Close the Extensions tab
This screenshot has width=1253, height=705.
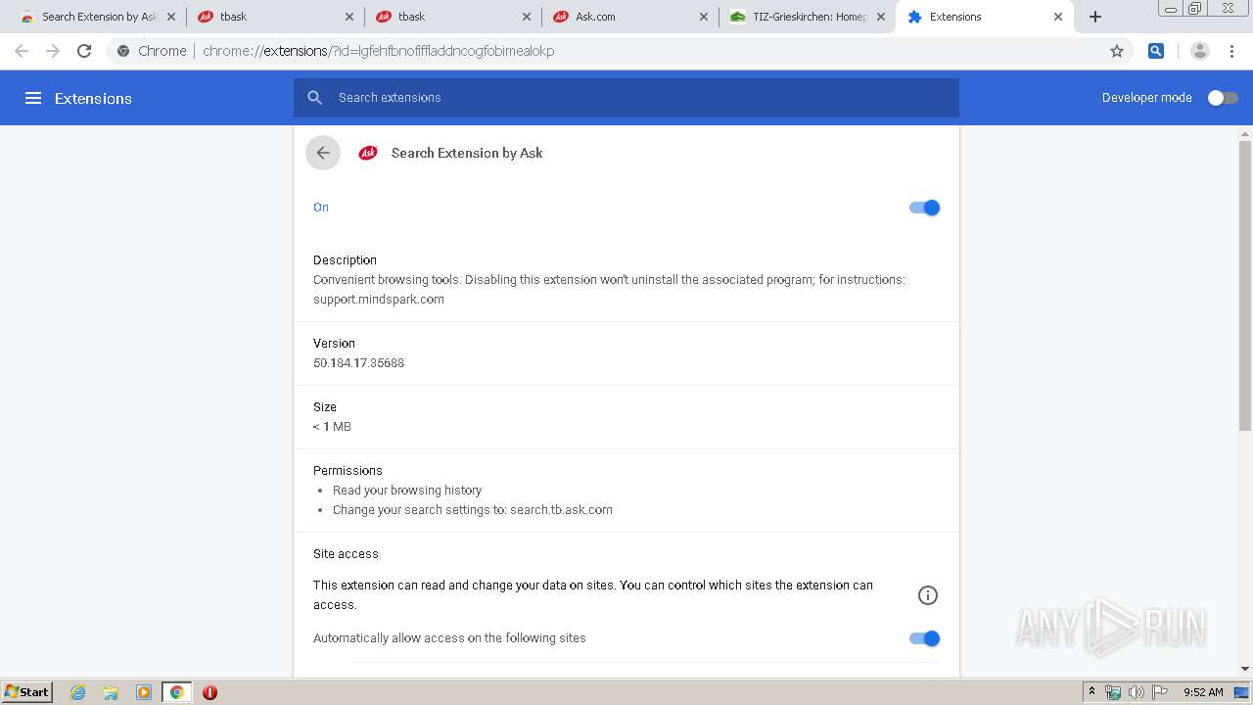[1058, 17]
